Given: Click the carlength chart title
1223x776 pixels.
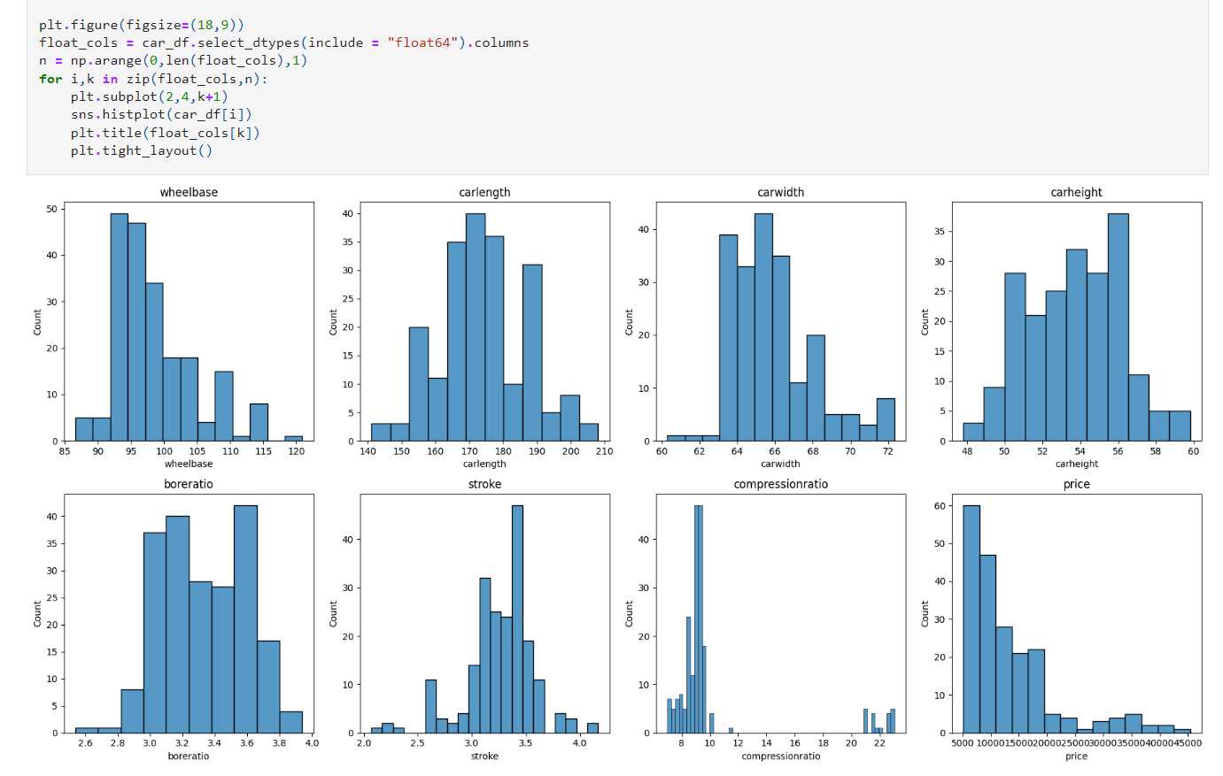Looking at the screenshot, I should [484, 192].
